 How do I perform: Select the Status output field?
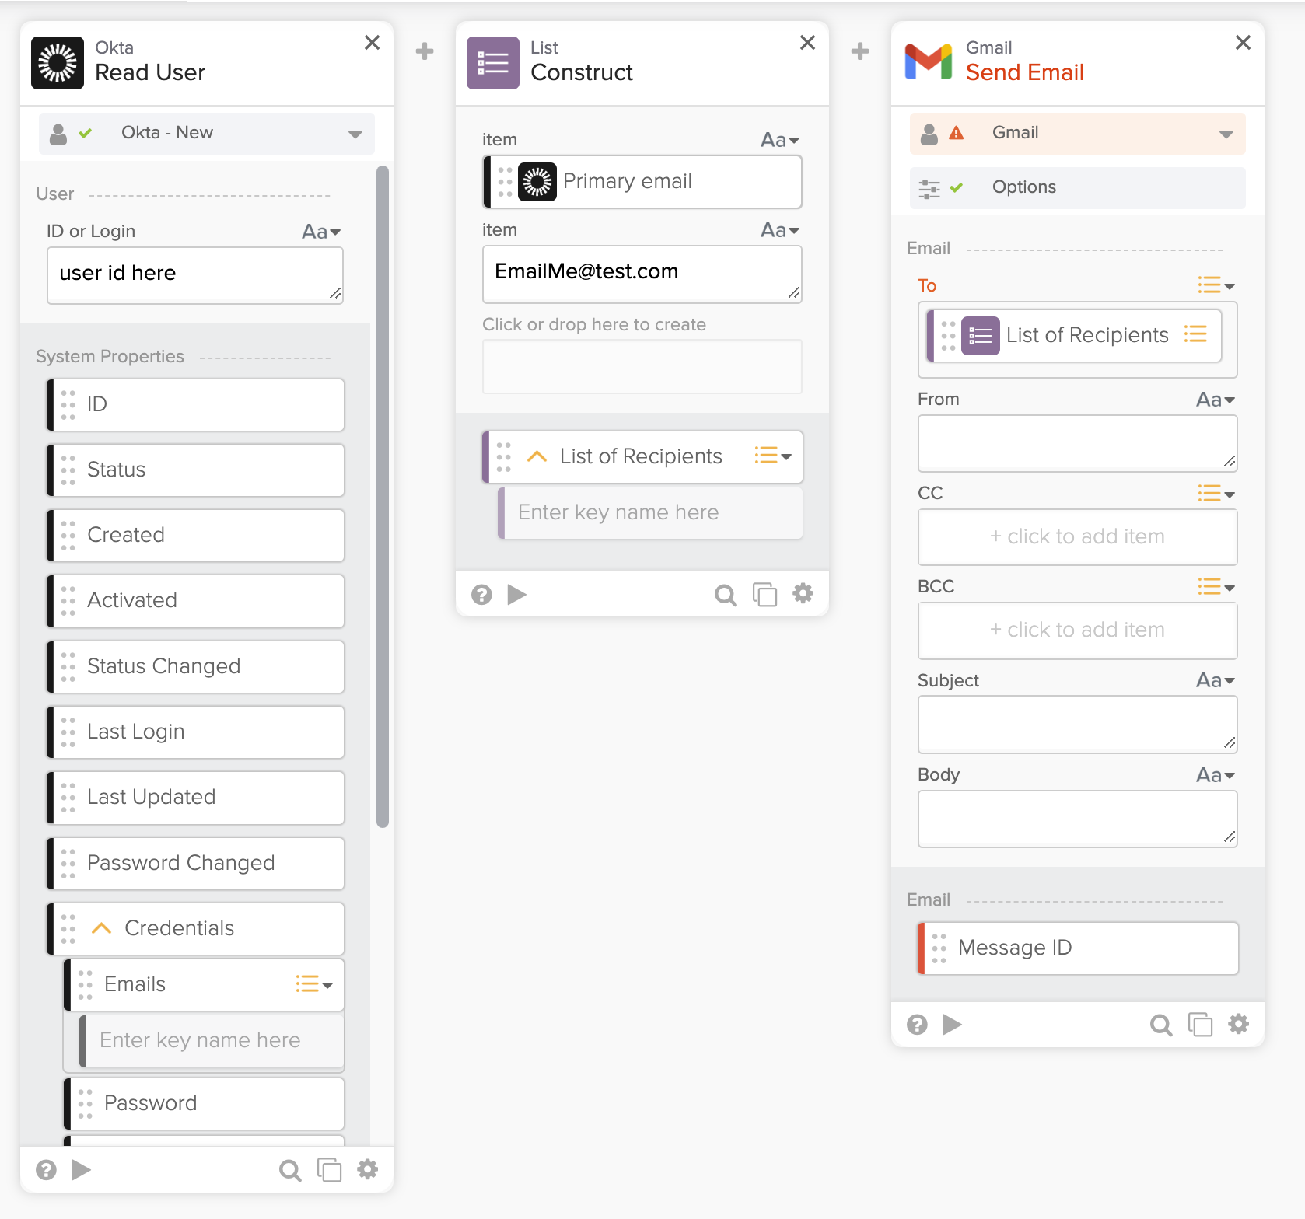[196, 470]
